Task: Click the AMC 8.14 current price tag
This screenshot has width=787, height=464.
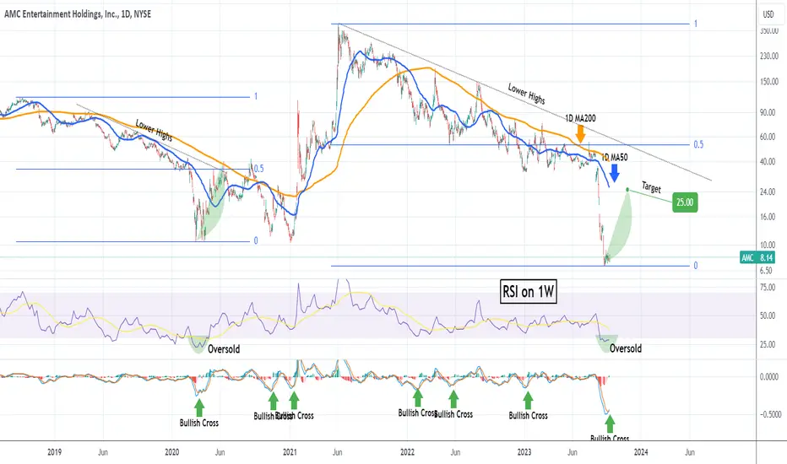Action: click(x=757, y=258)
